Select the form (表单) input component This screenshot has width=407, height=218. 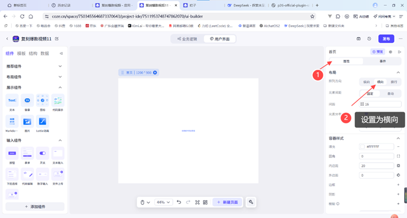(x=27, y=153)
